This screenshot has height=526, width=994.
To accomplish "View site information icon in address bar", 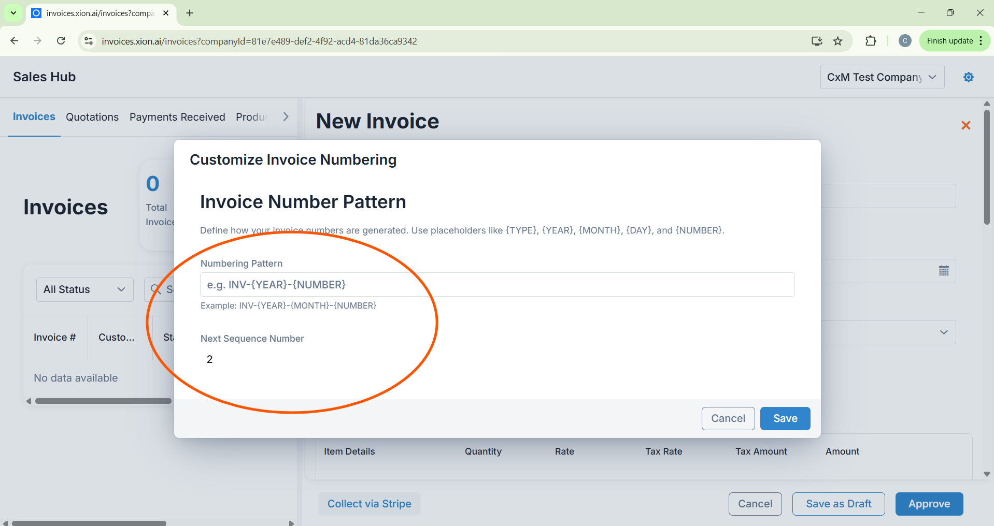I will point(89,41).
